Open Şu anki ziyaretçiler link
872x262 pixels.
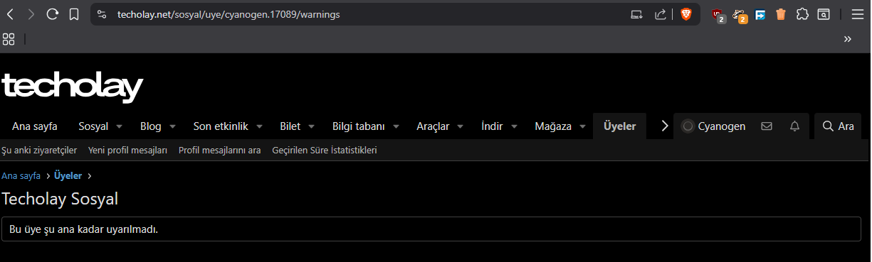coord(39,151)
